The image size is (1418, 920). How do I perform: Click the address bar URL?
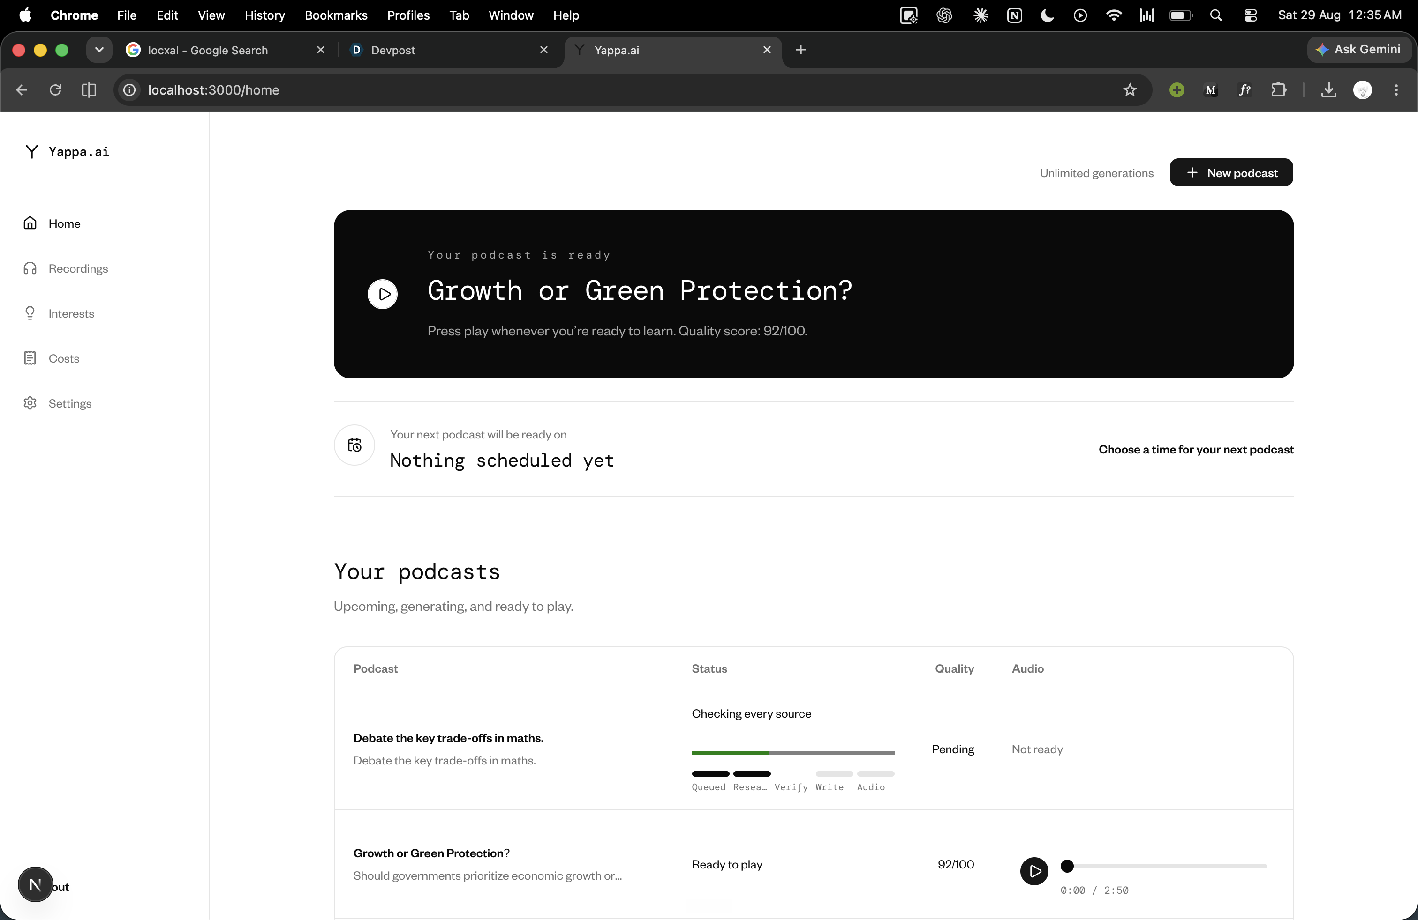[x=213, y=90]
